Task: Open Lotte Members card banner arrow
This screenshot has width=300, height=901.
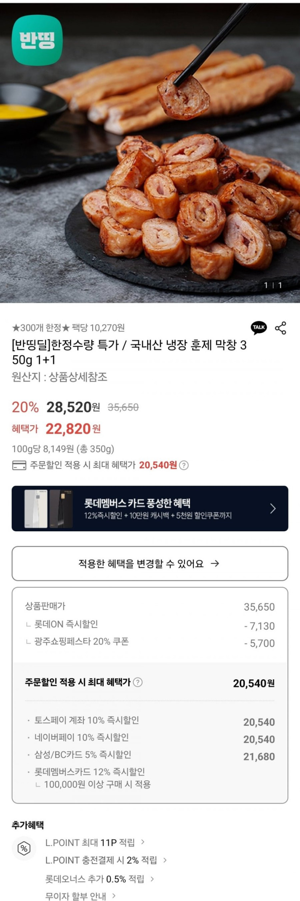Action: click(273, 508)
